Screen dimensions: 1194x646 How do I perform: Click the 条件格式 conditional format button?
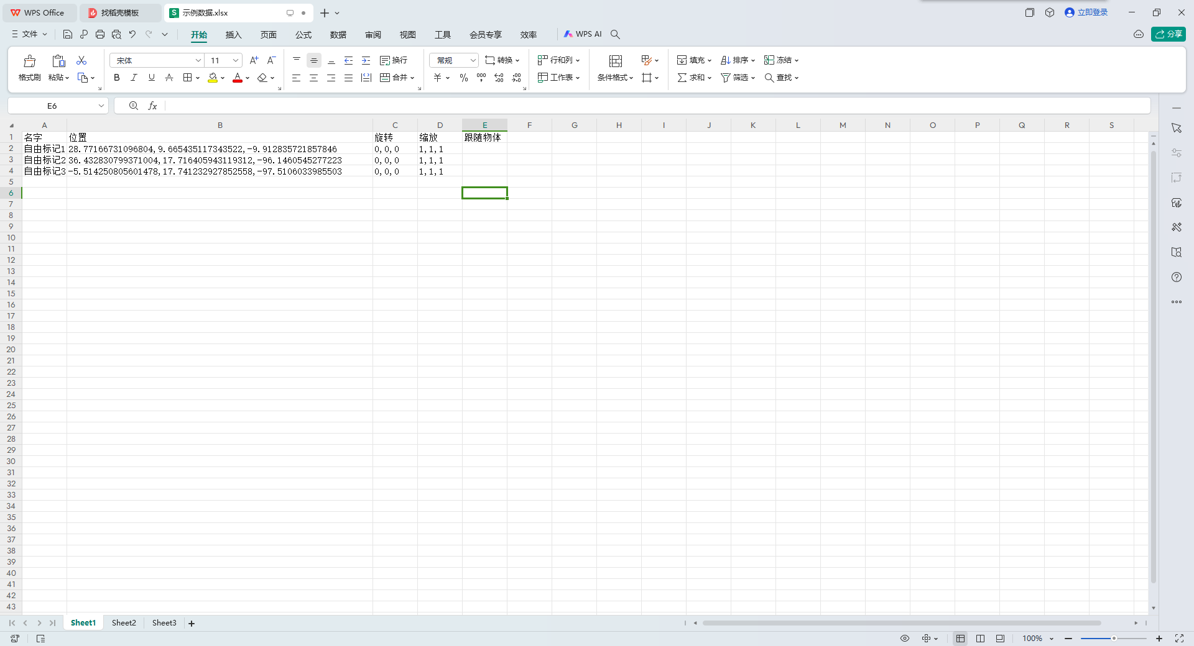615,68
